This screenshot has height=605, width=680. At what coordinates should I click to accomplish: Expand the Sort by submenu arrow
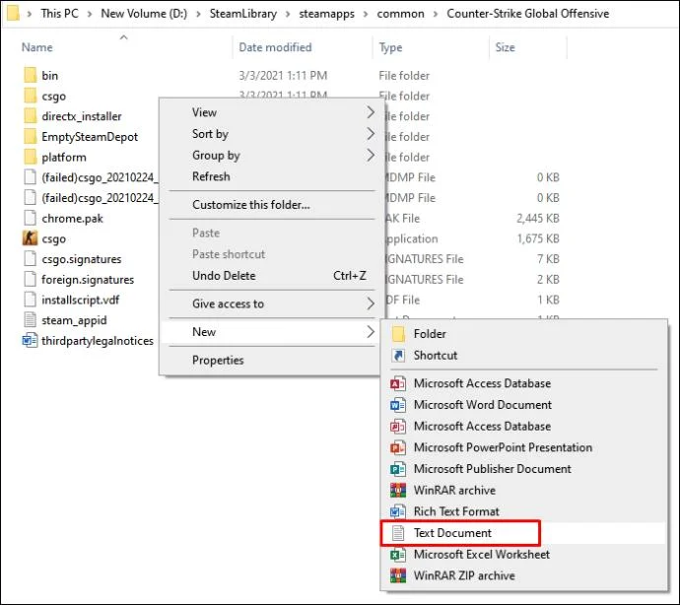[371, 134]
